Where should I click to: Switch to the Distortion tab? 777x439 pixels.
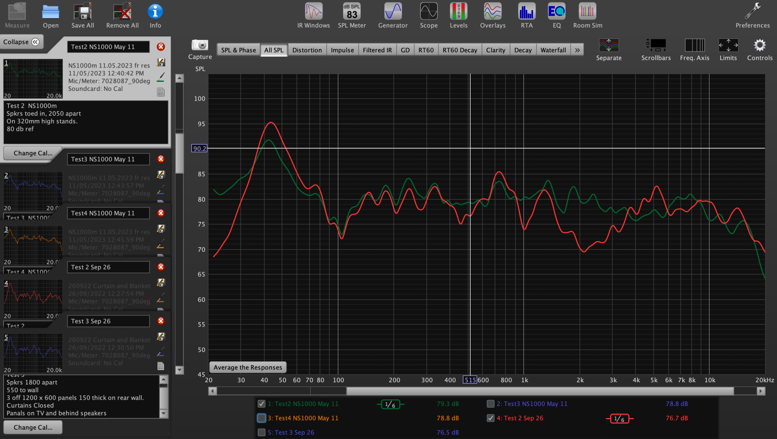[x=307, y=50]
